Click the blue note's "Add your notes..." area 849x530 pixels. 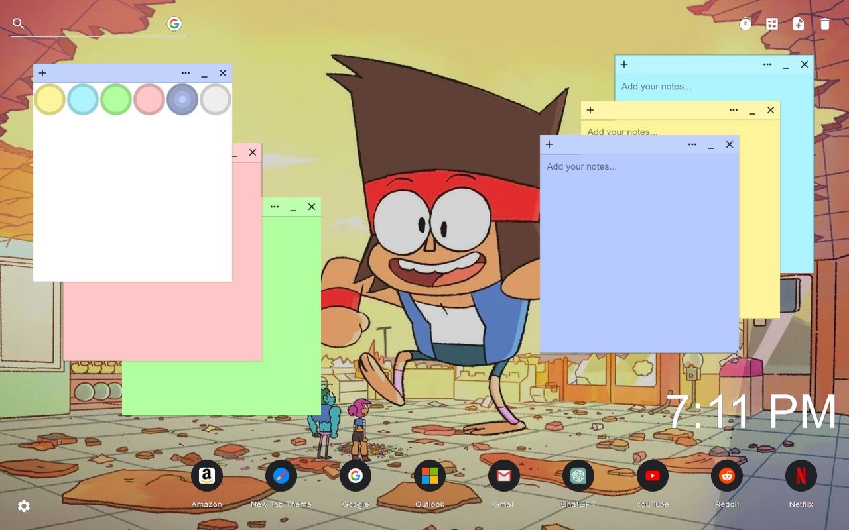coord(639,253)
